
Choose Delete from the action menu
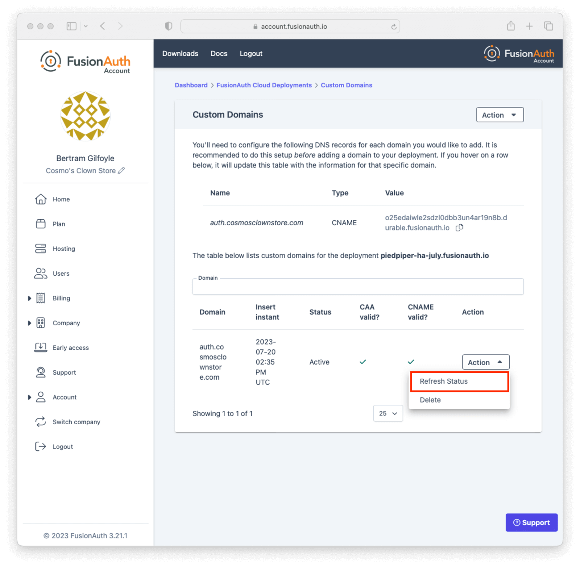pos(430,400)
